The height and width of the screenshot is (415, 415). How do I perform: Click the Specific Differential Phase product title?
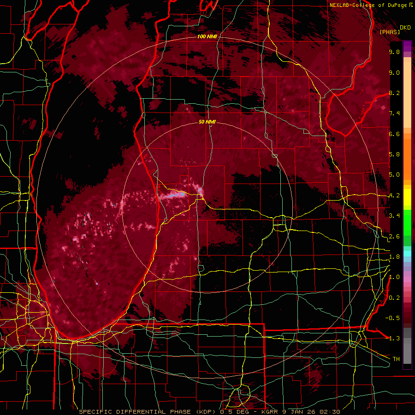[x=148, y=412]
